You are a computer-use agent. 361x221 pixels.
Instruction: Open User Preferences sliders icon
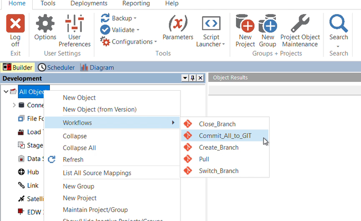[74, 23]
